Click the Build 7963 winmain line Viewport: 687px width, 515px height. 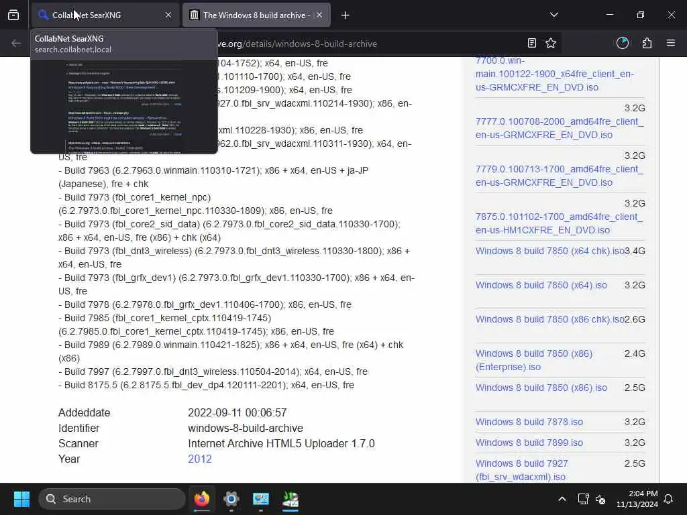tap(213, 177)
